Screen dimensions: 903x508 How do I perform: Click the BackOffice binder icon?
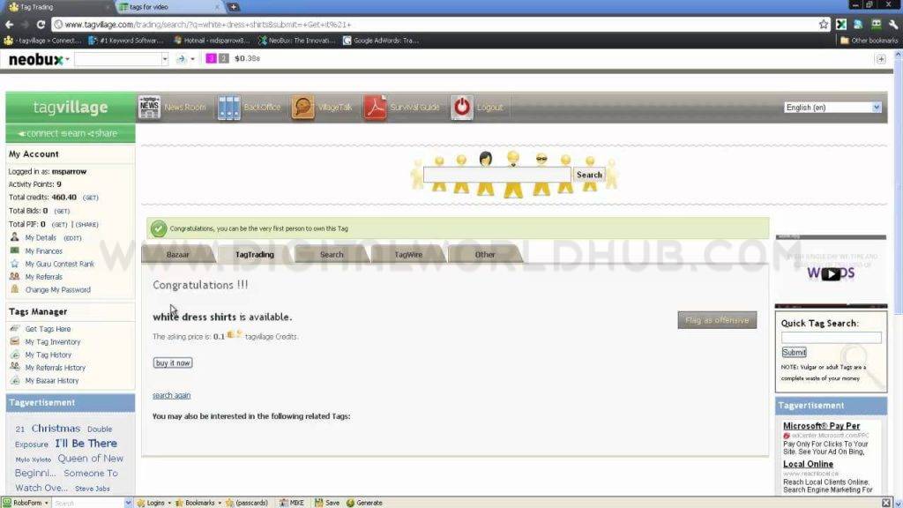tap(228, 108)
